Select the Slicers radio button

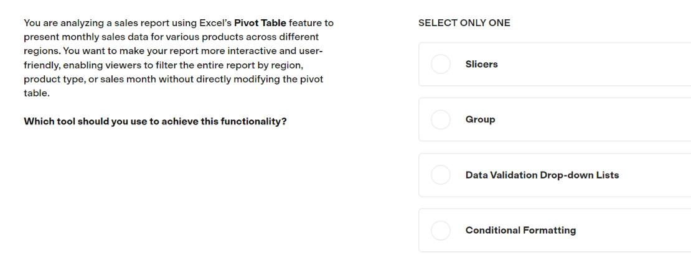click(x=440, y=64)
